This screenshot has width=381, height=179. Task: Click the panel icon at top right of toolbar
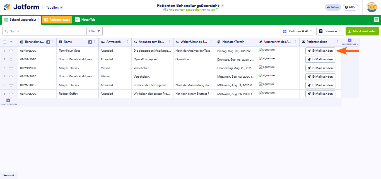click(x=377, y=20)
